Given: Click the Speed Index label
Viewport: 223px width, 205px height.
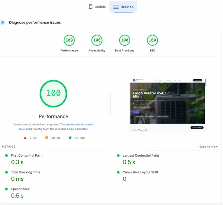Looking at the screenshot, I should coord(20,189).
